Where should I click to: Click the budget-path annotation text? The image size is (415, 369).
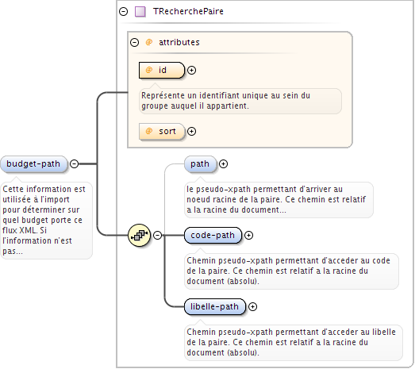[44, 220]
